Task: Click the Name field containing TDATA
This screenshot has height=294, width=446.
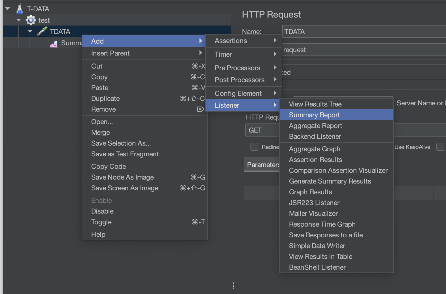Action: (364, 31)
